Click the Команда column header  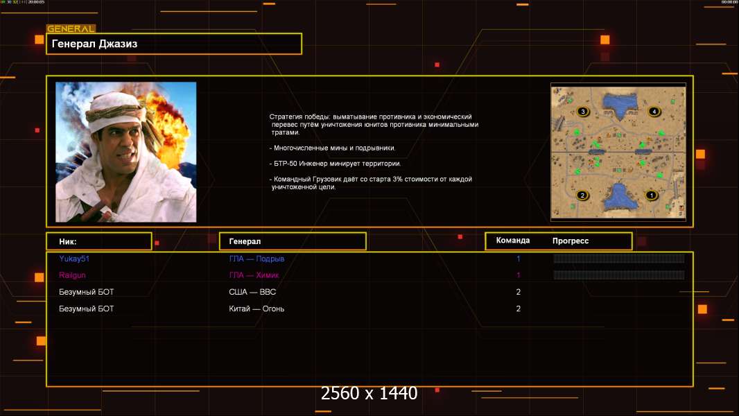tap(513, 241)
